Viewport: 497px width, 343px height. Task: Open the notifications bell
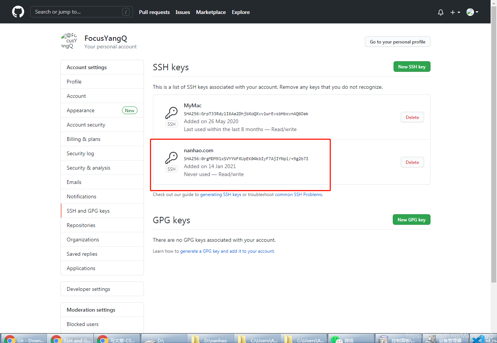pos(441,12)
